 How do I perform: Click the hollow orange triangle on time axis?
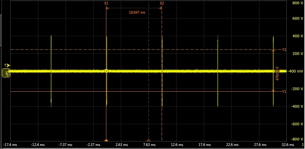(149, 140)
